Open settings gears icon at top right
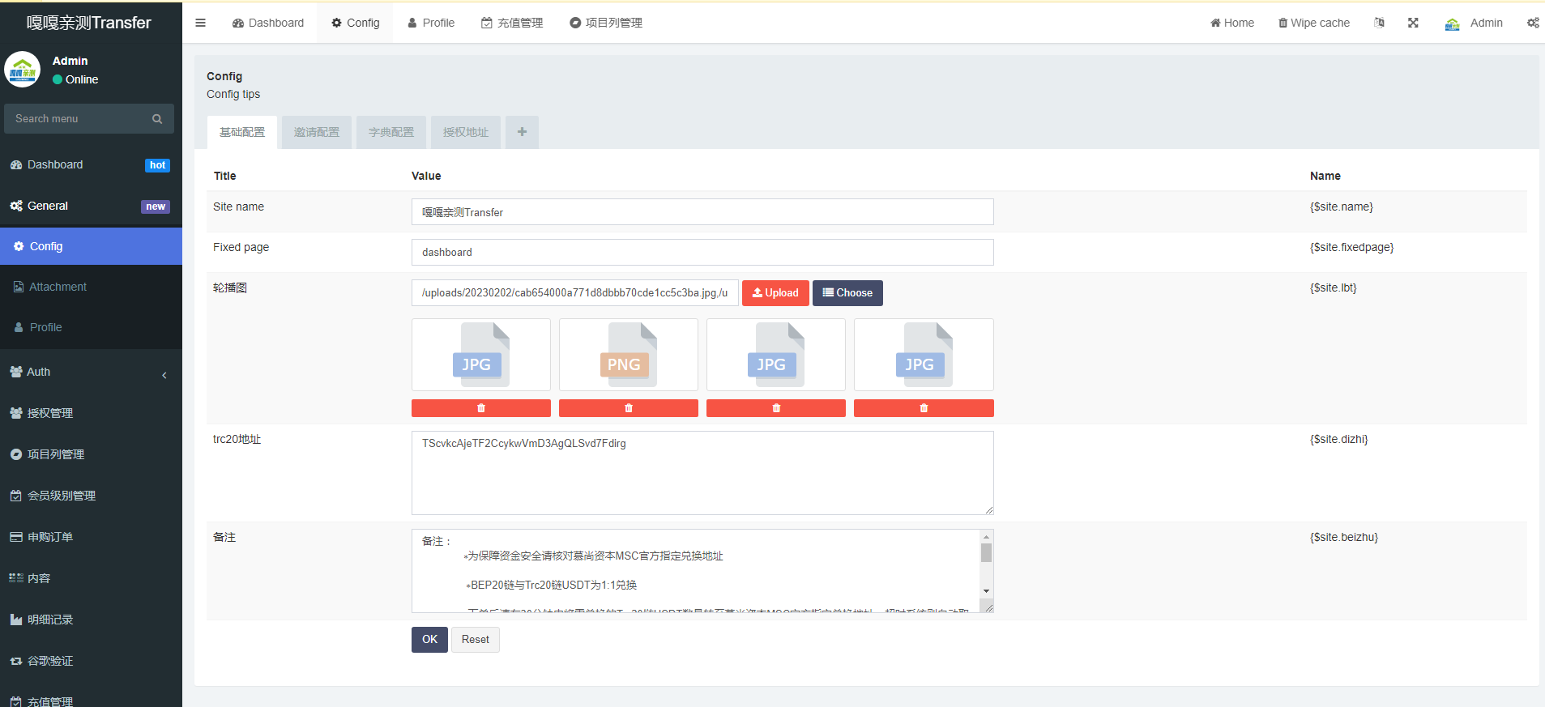This screenshot has height=707, width=1545. [1532, 23]
